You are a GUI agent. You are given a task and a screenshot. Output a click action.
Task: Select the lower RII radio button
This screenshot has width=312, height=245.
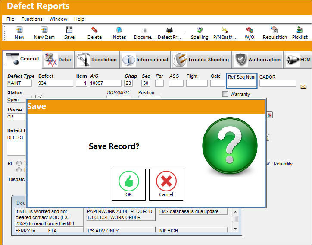[x=19, y=170]
